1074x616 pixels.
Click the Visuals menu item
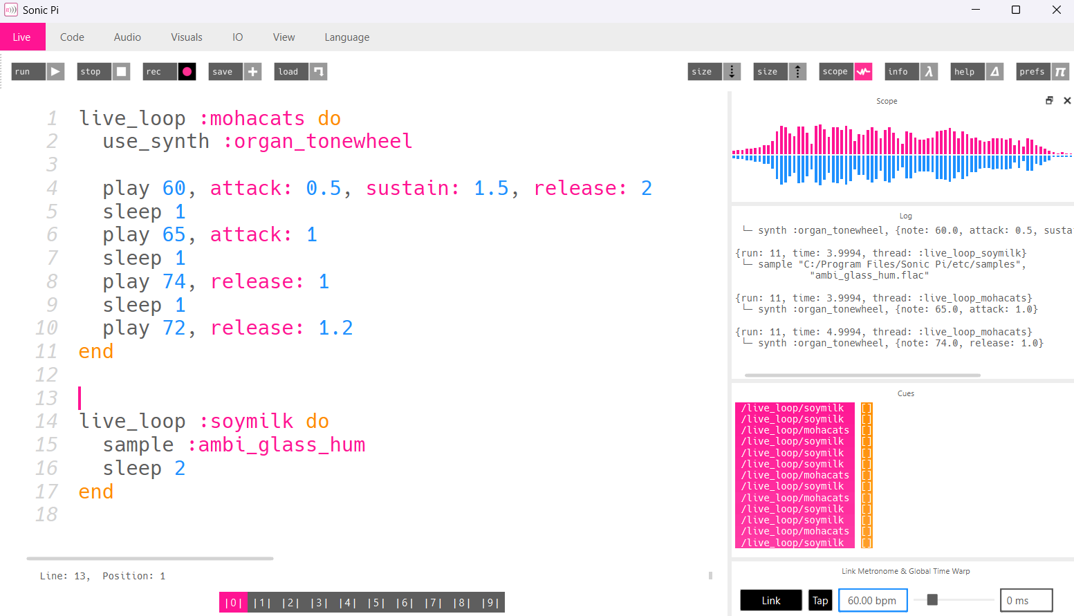point(186,37)
